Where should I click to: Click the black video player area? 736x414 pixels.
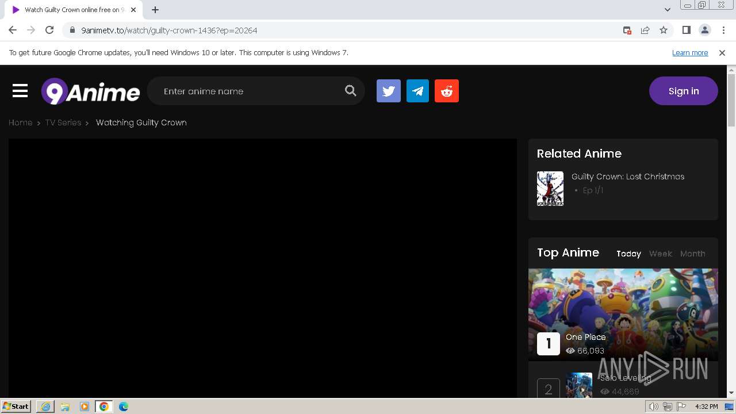click(263, 268)
